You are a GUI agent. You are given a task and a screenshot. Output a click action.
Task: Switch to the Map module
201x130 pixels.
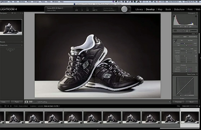coord(160,9)
